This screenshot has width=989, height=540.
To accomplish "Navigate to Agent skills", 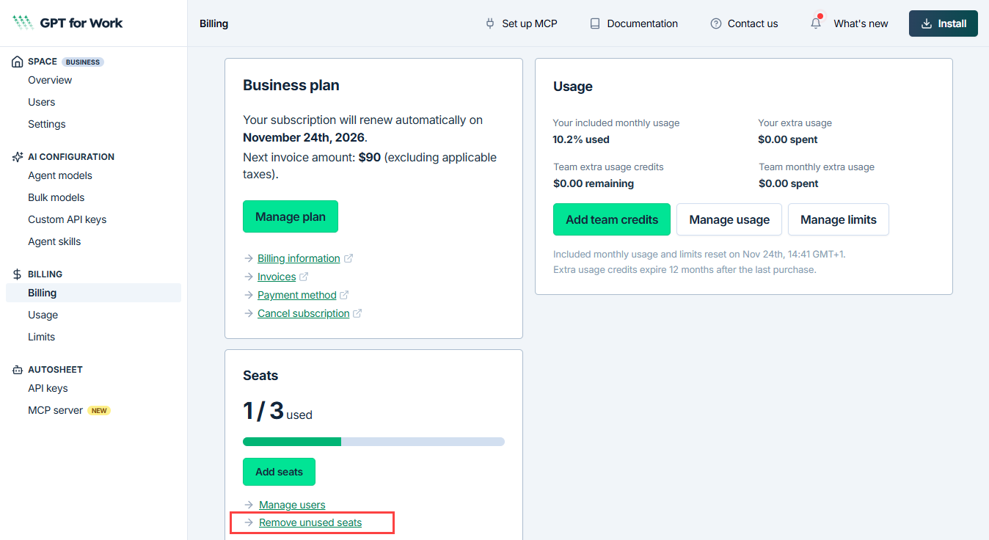I will click(x=54, y=241).
